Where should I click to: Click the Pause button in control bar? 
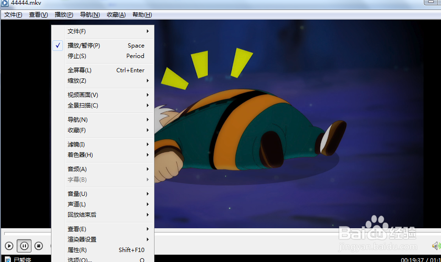pyautogui.click(x=24, y=246)
